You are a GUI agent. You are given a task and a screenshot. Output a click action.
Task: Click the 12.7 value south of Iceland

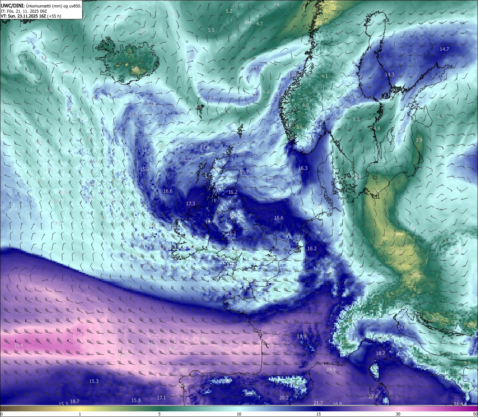(x=211, y=99)
